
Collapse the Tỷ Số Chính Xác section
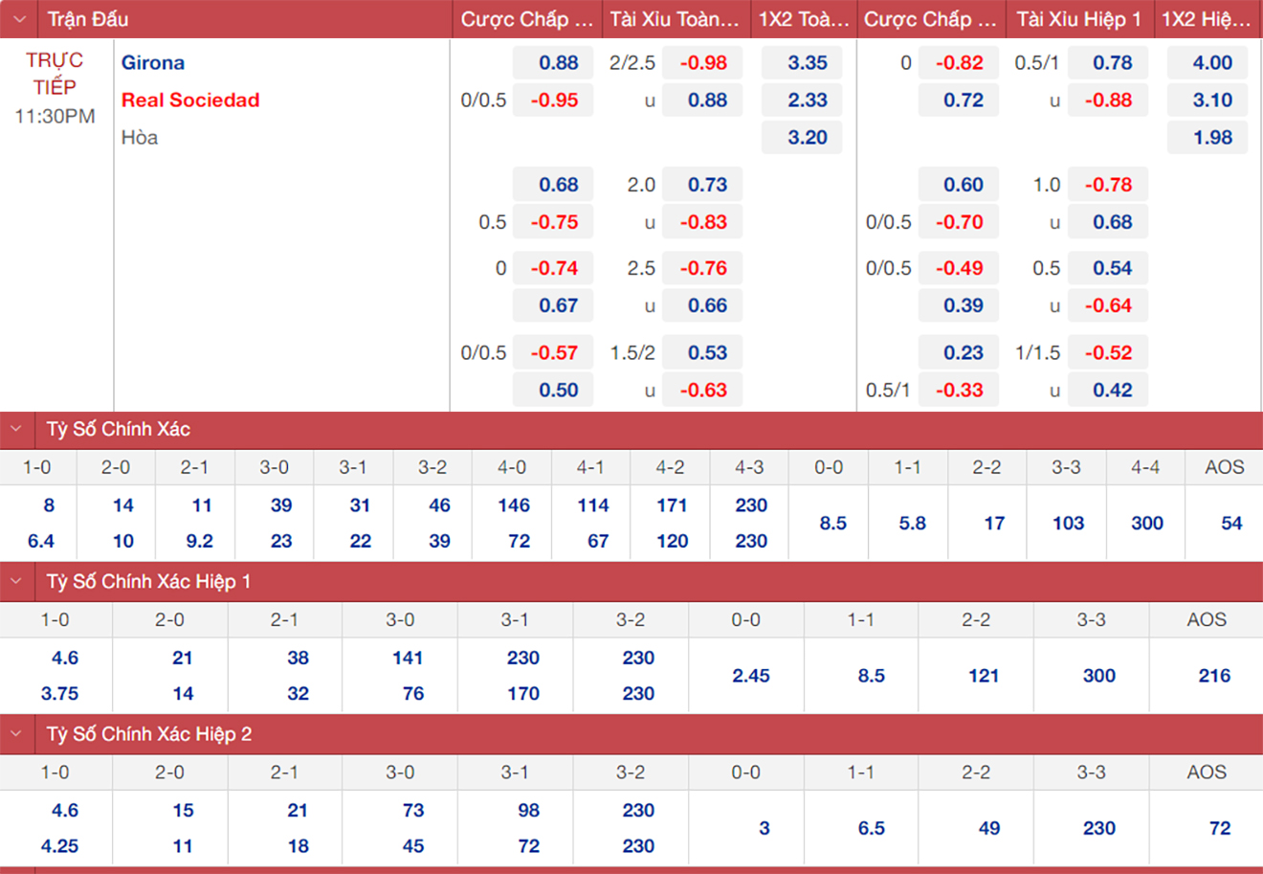[16, 429]
